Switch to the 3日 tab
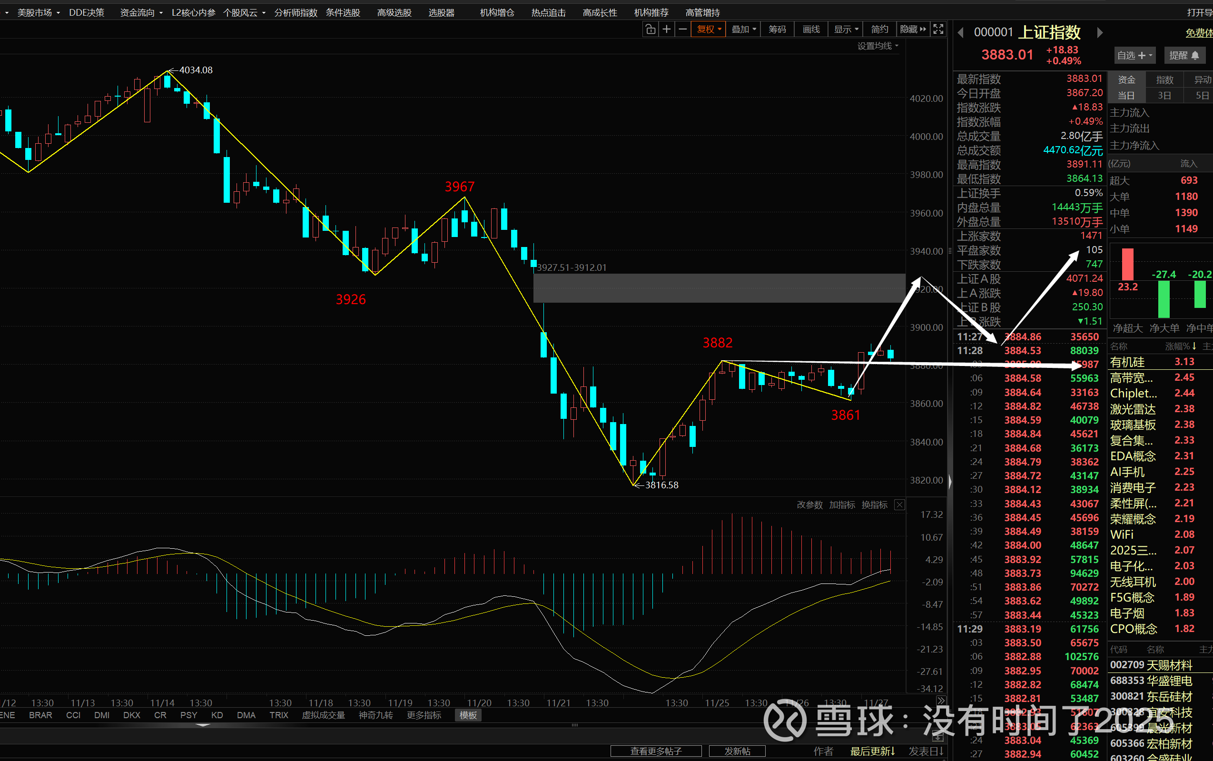The width and height of the screenshot is (1213, 761). pos(1164,96)
